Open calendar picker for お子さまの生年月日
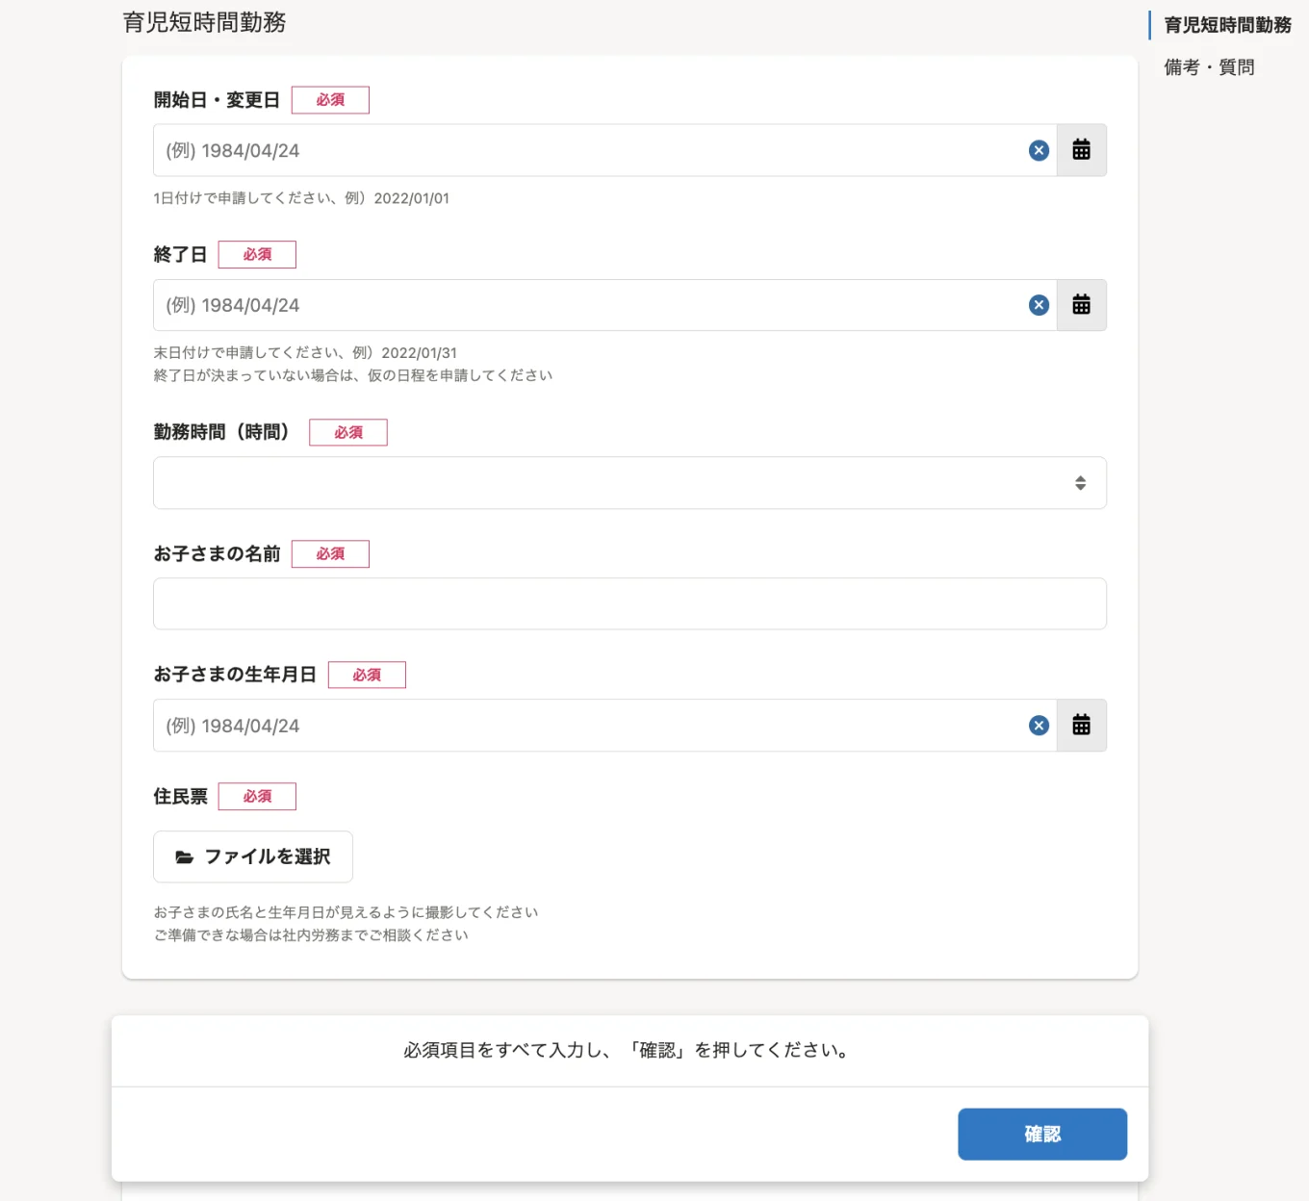Viewport: 1309px width, 1201px height. pyautogui.click(x=1081, y=726)
